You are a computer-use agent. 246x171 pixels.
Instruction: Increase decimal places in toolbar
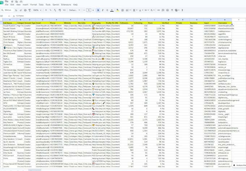click(x=60, y=10)
